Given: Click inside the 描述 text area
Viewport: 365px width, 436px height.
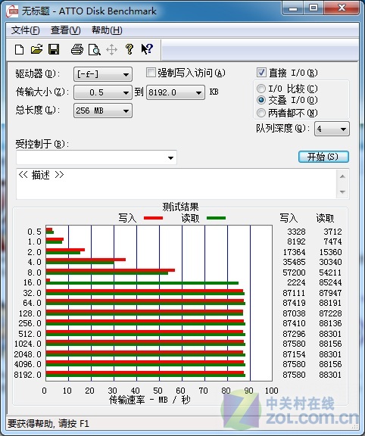Looking at the screenshot, I should tap(176, 184).
